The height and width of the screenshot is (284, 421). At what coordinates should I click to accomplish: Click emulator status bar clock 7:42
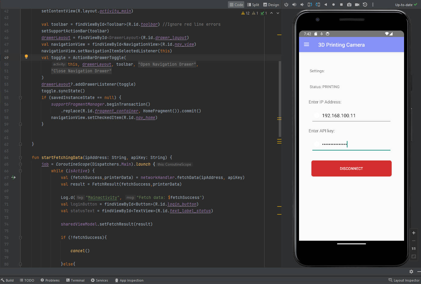[x=308, y=34]
